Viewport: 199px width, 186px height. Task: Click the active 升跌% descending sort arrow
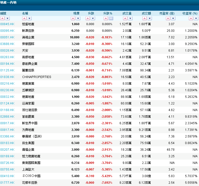click(111, 18)
